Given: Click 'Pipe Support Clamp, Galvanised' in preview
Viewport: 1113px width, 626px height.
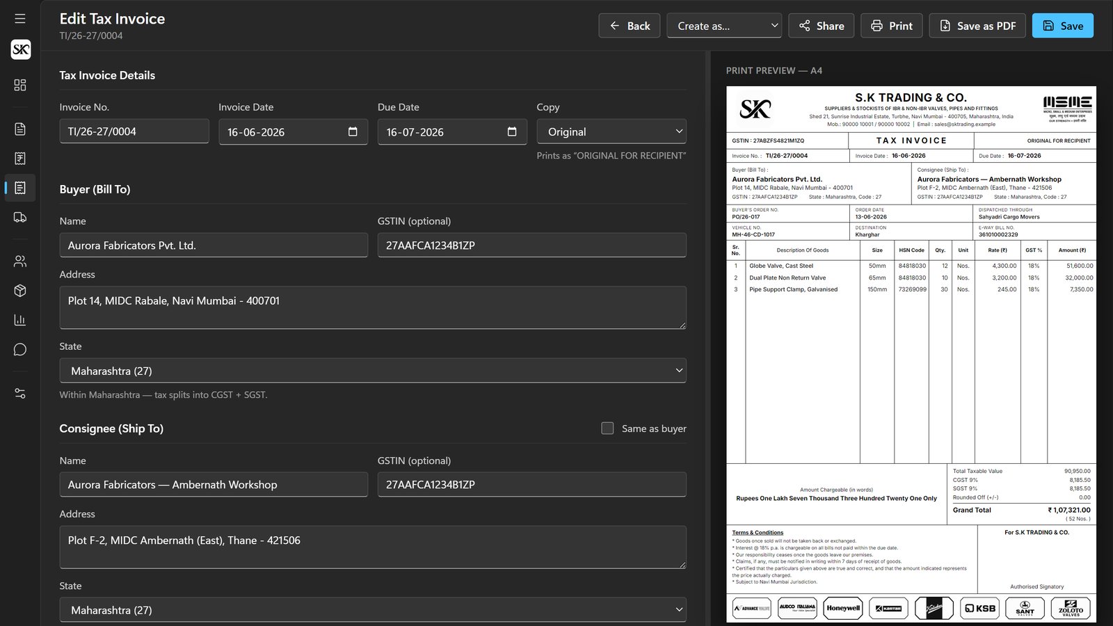Looking at the screenshot, I should 794,289.
